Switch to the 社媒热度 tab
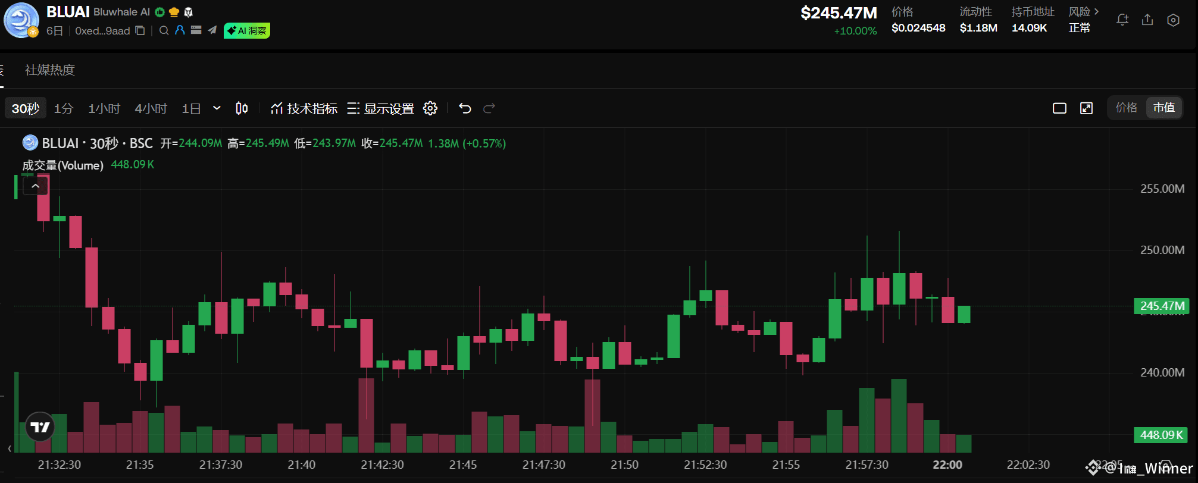Image resolution: width=1198 pixels, height=483 pixels. [50, 70]
